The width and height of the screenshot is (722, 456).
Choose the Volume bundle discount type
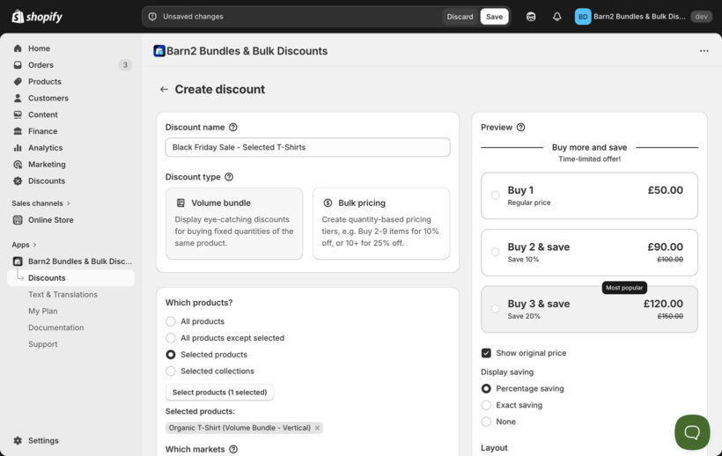point(234,224)
